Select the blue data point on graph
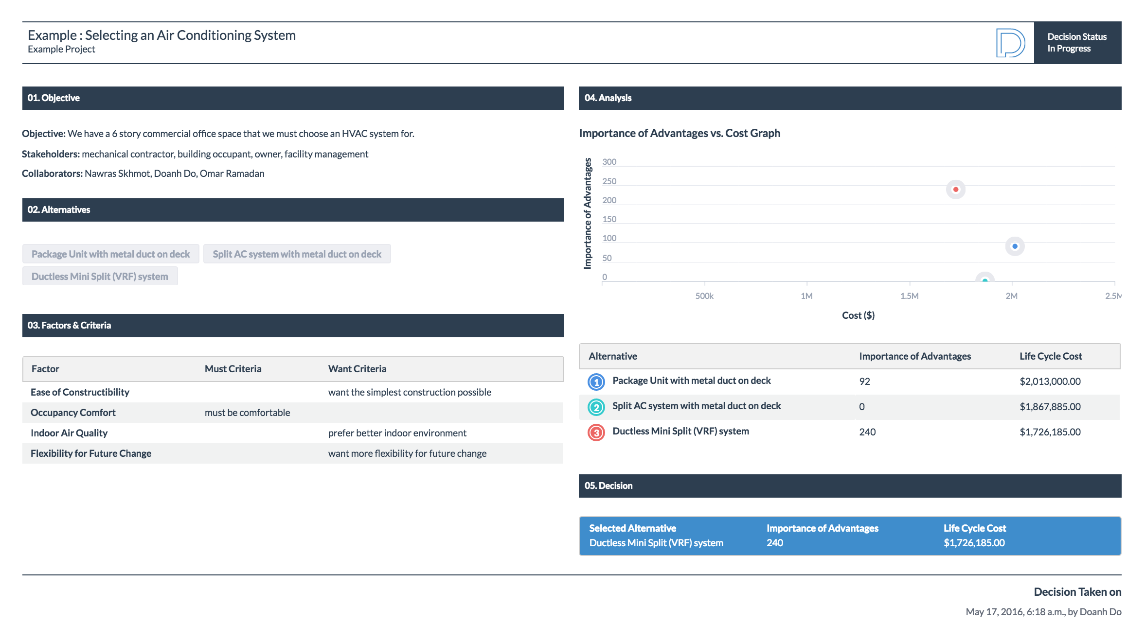 click(1015, 246)
